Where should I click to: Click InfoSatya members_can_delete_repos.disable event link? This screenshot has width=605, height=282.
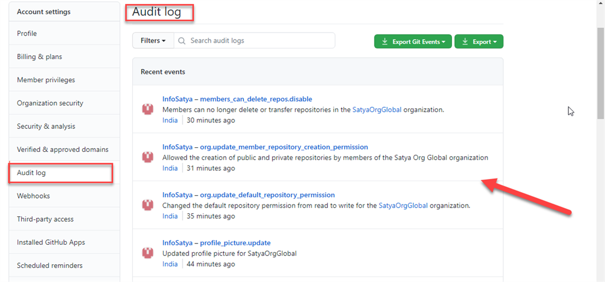(x=237, y=99)
